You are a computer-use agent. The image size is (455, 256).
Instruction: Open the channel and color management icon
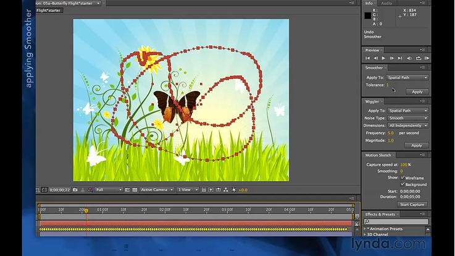(x=90, y=190)
